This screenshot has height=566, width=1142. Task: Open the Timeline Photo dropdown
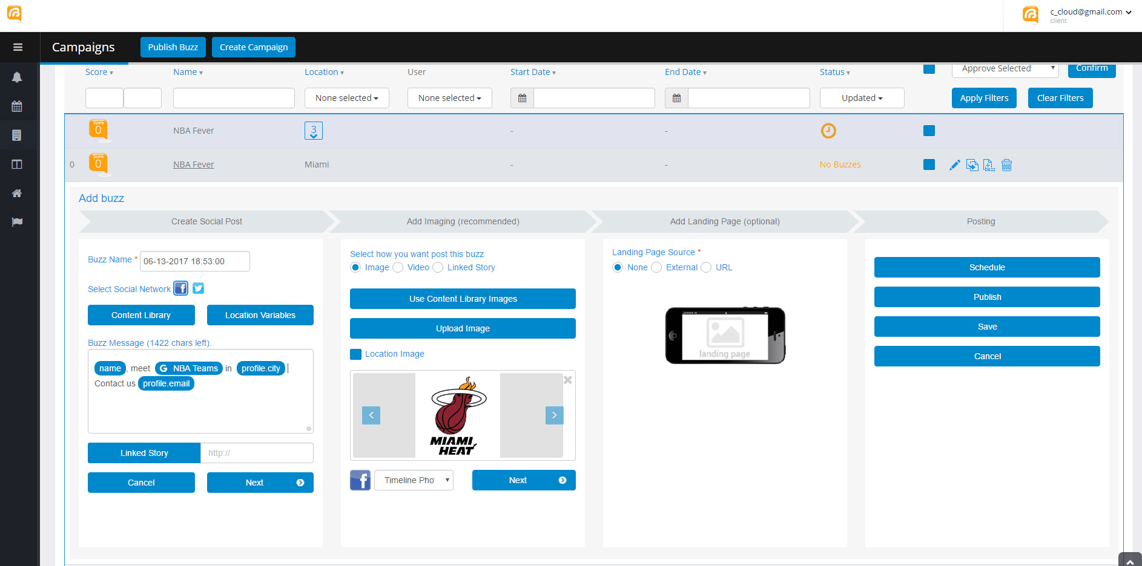click(x=414, y=480)
